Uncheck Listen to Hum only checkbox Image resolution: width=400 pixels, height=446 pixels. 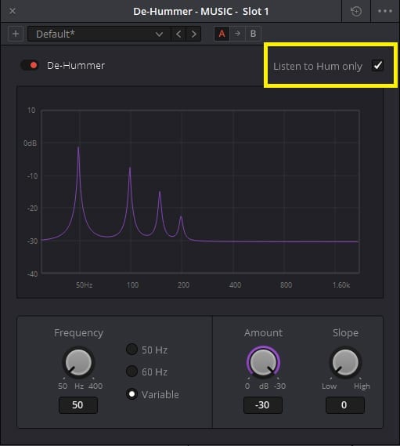pos(377,66)
